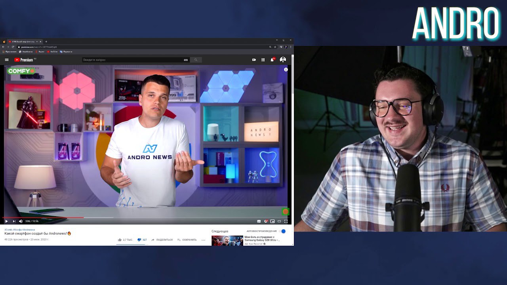Open the Samsung Galaxy S20 Ultra thumbnail
Image resolution: width=507 pixels, height=285 pixels.
227,241
